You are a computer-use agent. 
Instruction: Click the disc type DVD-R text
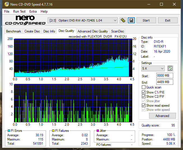159,42
